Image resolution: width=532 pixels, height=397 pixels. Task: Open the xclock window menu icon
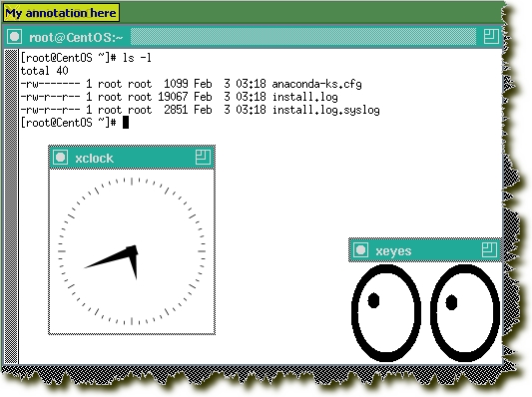[61, 158]
